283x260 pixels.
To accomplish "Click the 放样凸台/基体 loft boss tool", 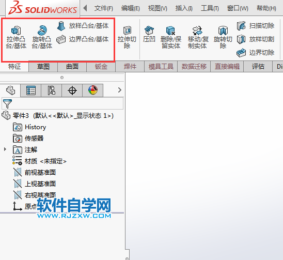I will click(x=83, y=26).
